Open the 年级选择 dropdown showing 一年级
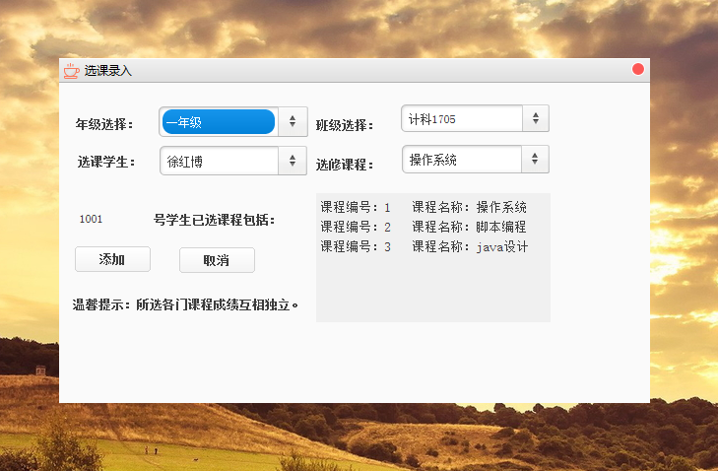Screen dimensions: 718x471 pos(233,122)
